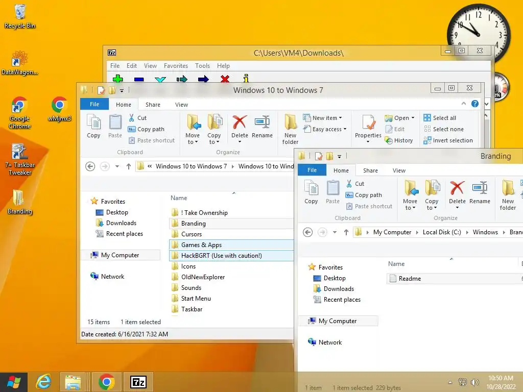Select the wMjmx3 Chrome desktop shortcut
The height and width of the screenshot is (392, 523).
point(60,109)
